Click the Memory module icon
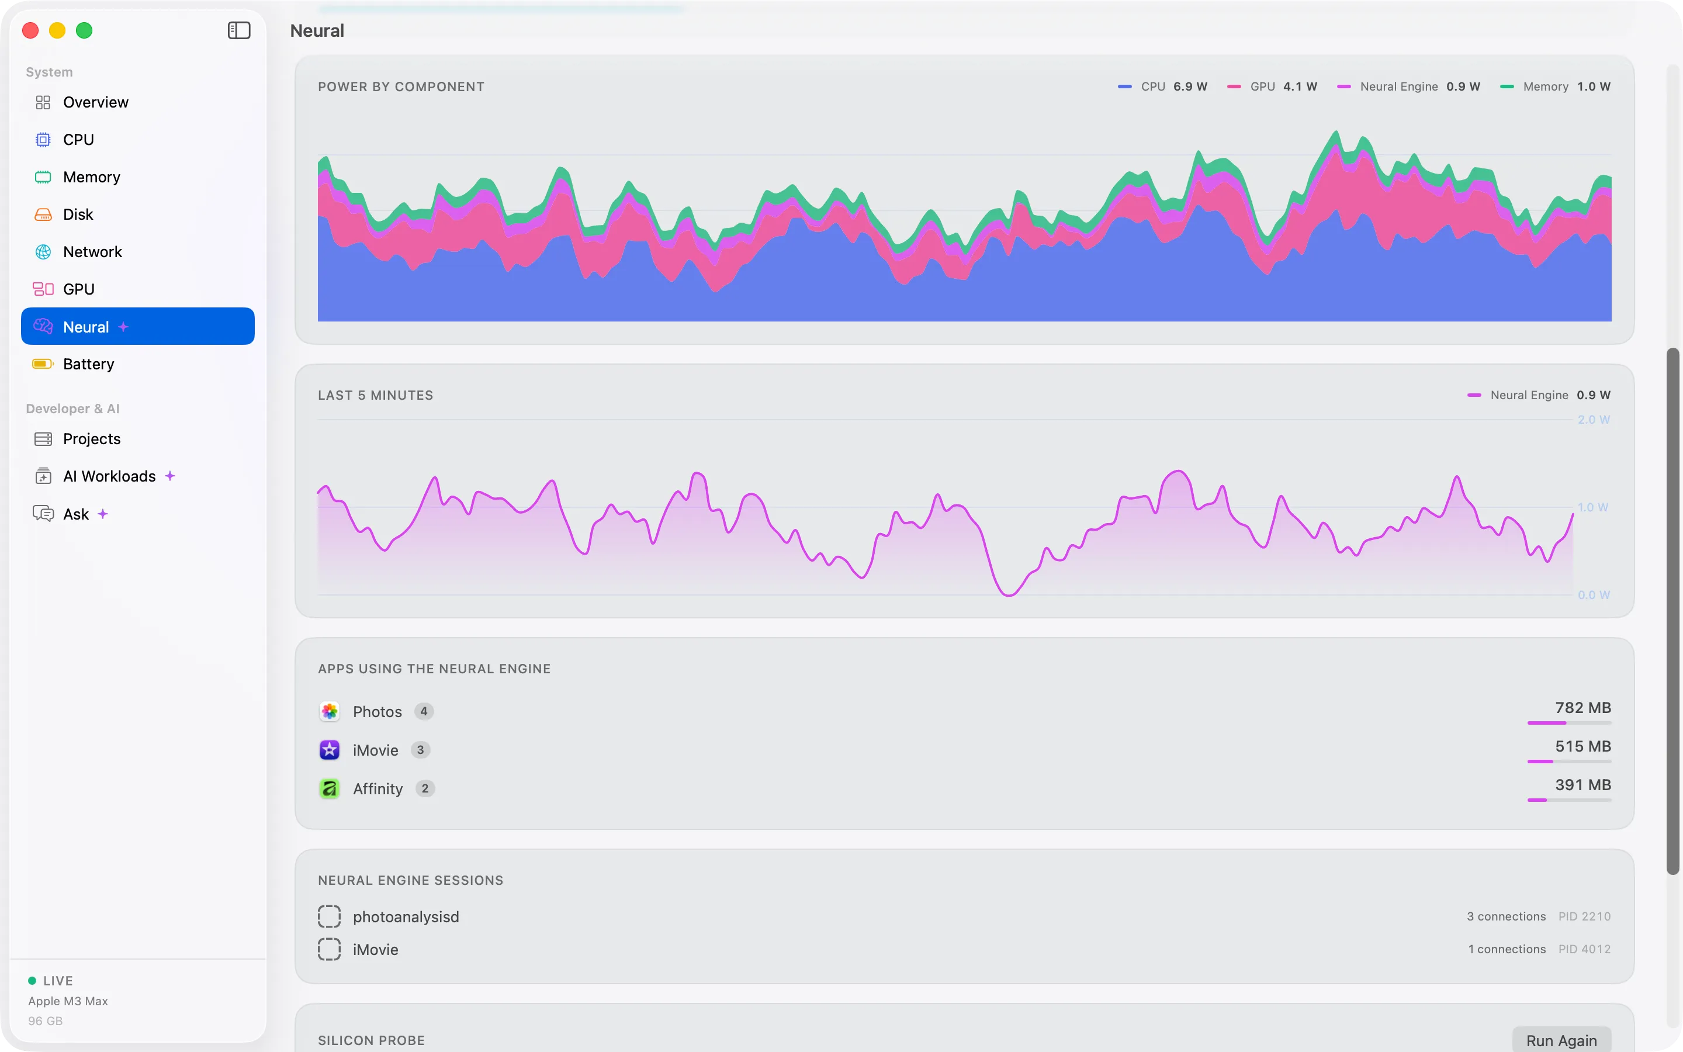The width and height of the screenshot is (1683, 1052). point(43,178)
